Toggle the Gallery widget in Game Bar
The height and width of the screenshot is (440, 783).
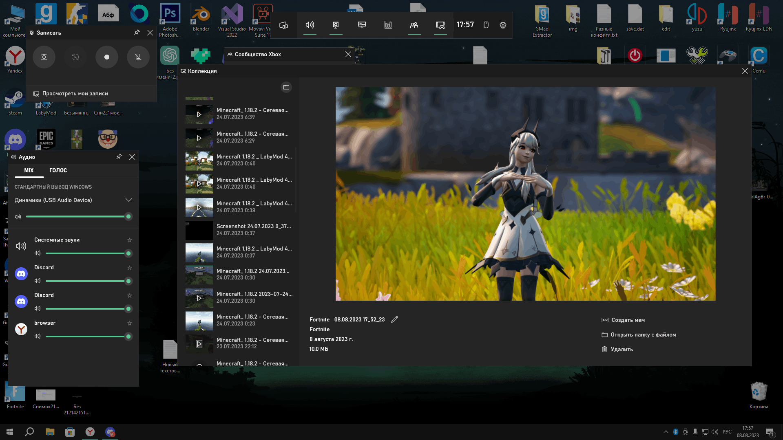click(440, 25)
